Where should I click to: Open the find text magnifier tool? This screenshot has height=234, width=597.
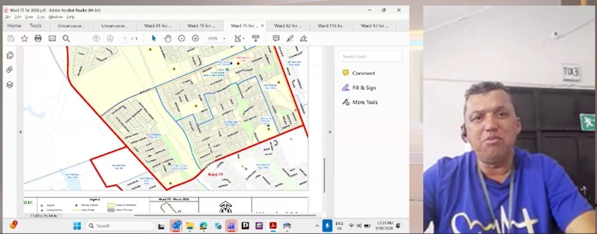tap(66, 38)
